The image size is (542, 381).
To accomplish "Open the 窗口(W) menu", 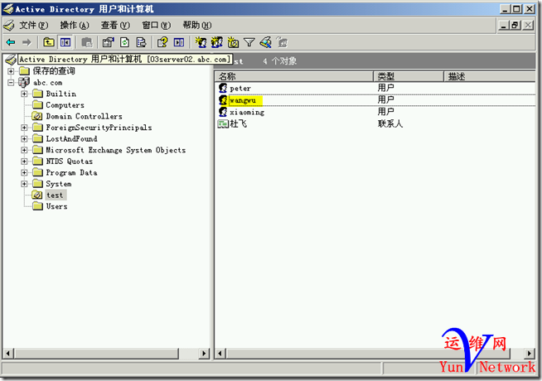I will [x=157, y=25].
